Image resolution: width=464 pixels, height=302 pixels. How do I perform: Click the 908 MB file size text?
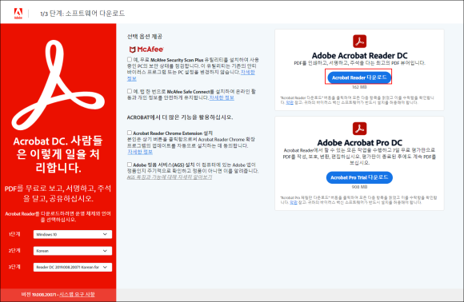click(x=359, y=187)
